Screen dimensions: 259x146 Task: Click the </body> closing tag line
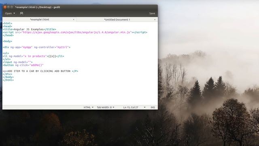pyautogui.click(x=8, y=77)
